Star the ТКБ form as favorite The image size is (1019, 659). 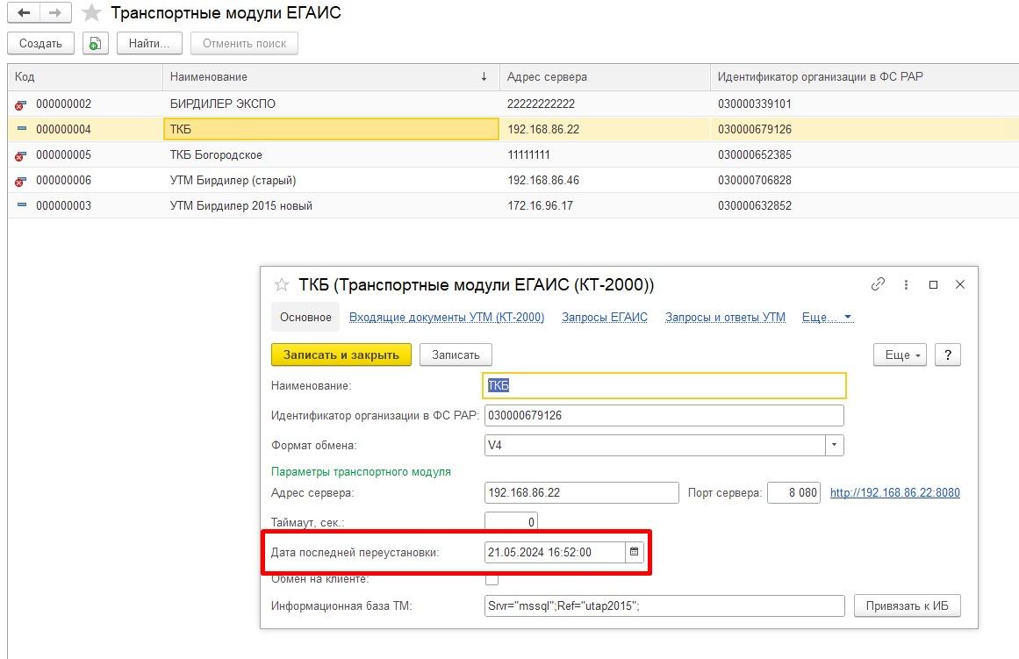coord(282,284)
